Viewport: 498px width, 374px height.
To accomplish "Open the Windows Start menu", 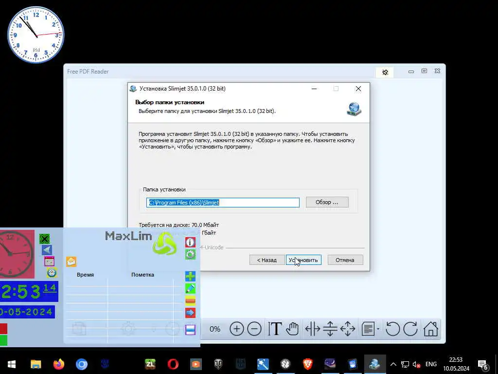I will 12,364.
